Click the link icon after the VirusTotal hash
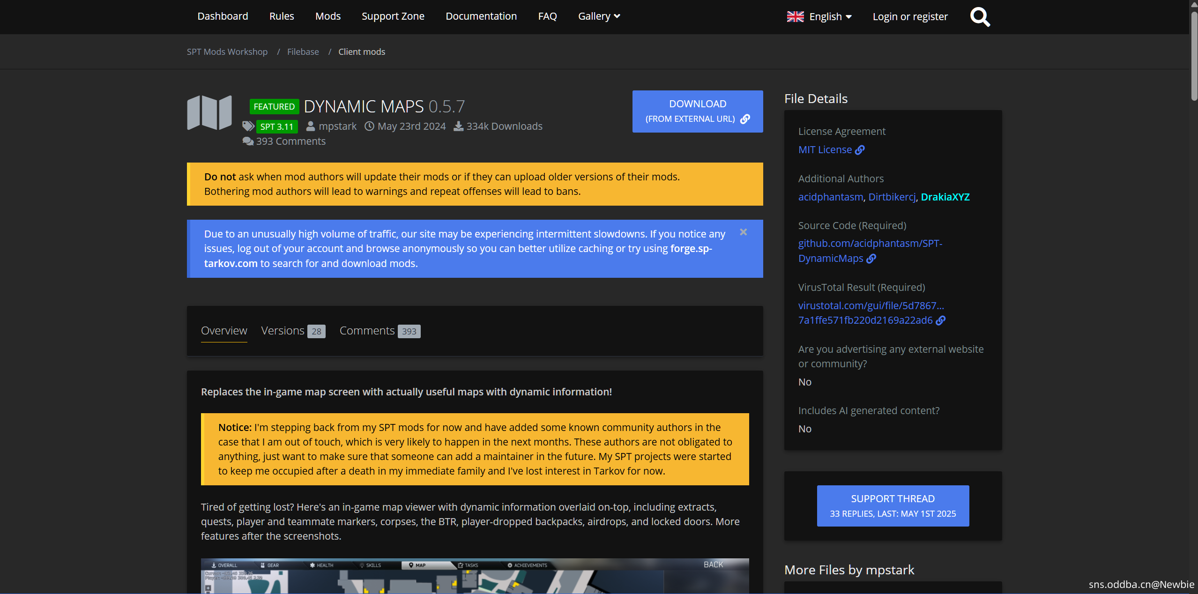1198x594 pixels. click(x=940, y=320)
